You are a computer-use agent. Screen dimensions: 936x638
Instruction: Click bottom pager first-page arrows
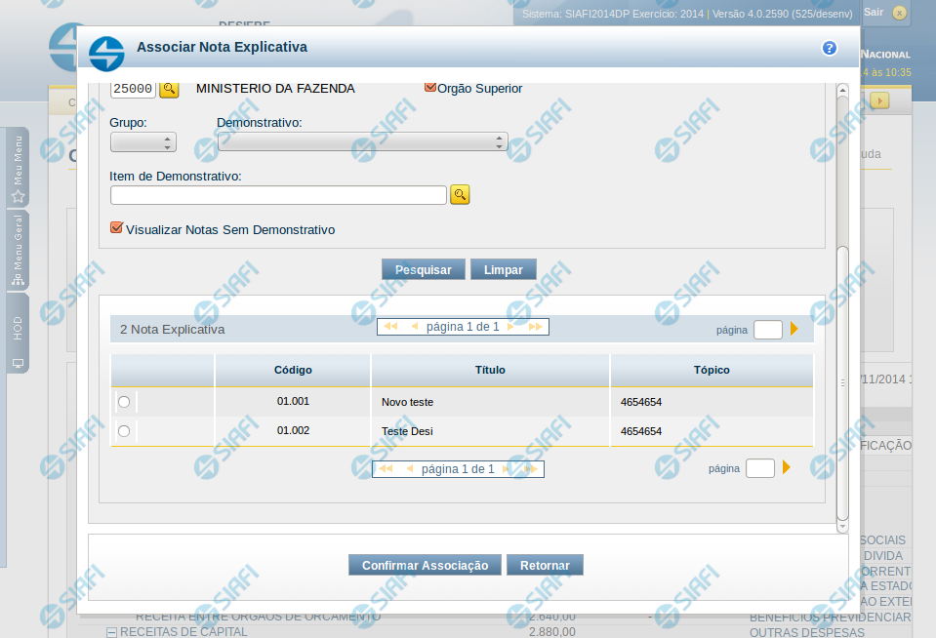click(386, 469)
